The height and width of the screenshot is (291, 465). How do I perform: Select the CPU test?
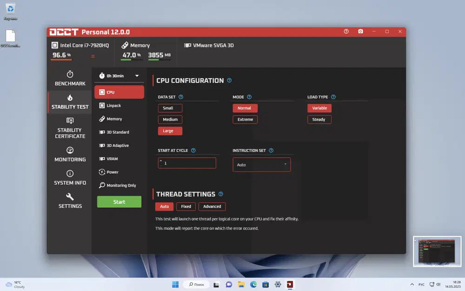pos(119,92)
